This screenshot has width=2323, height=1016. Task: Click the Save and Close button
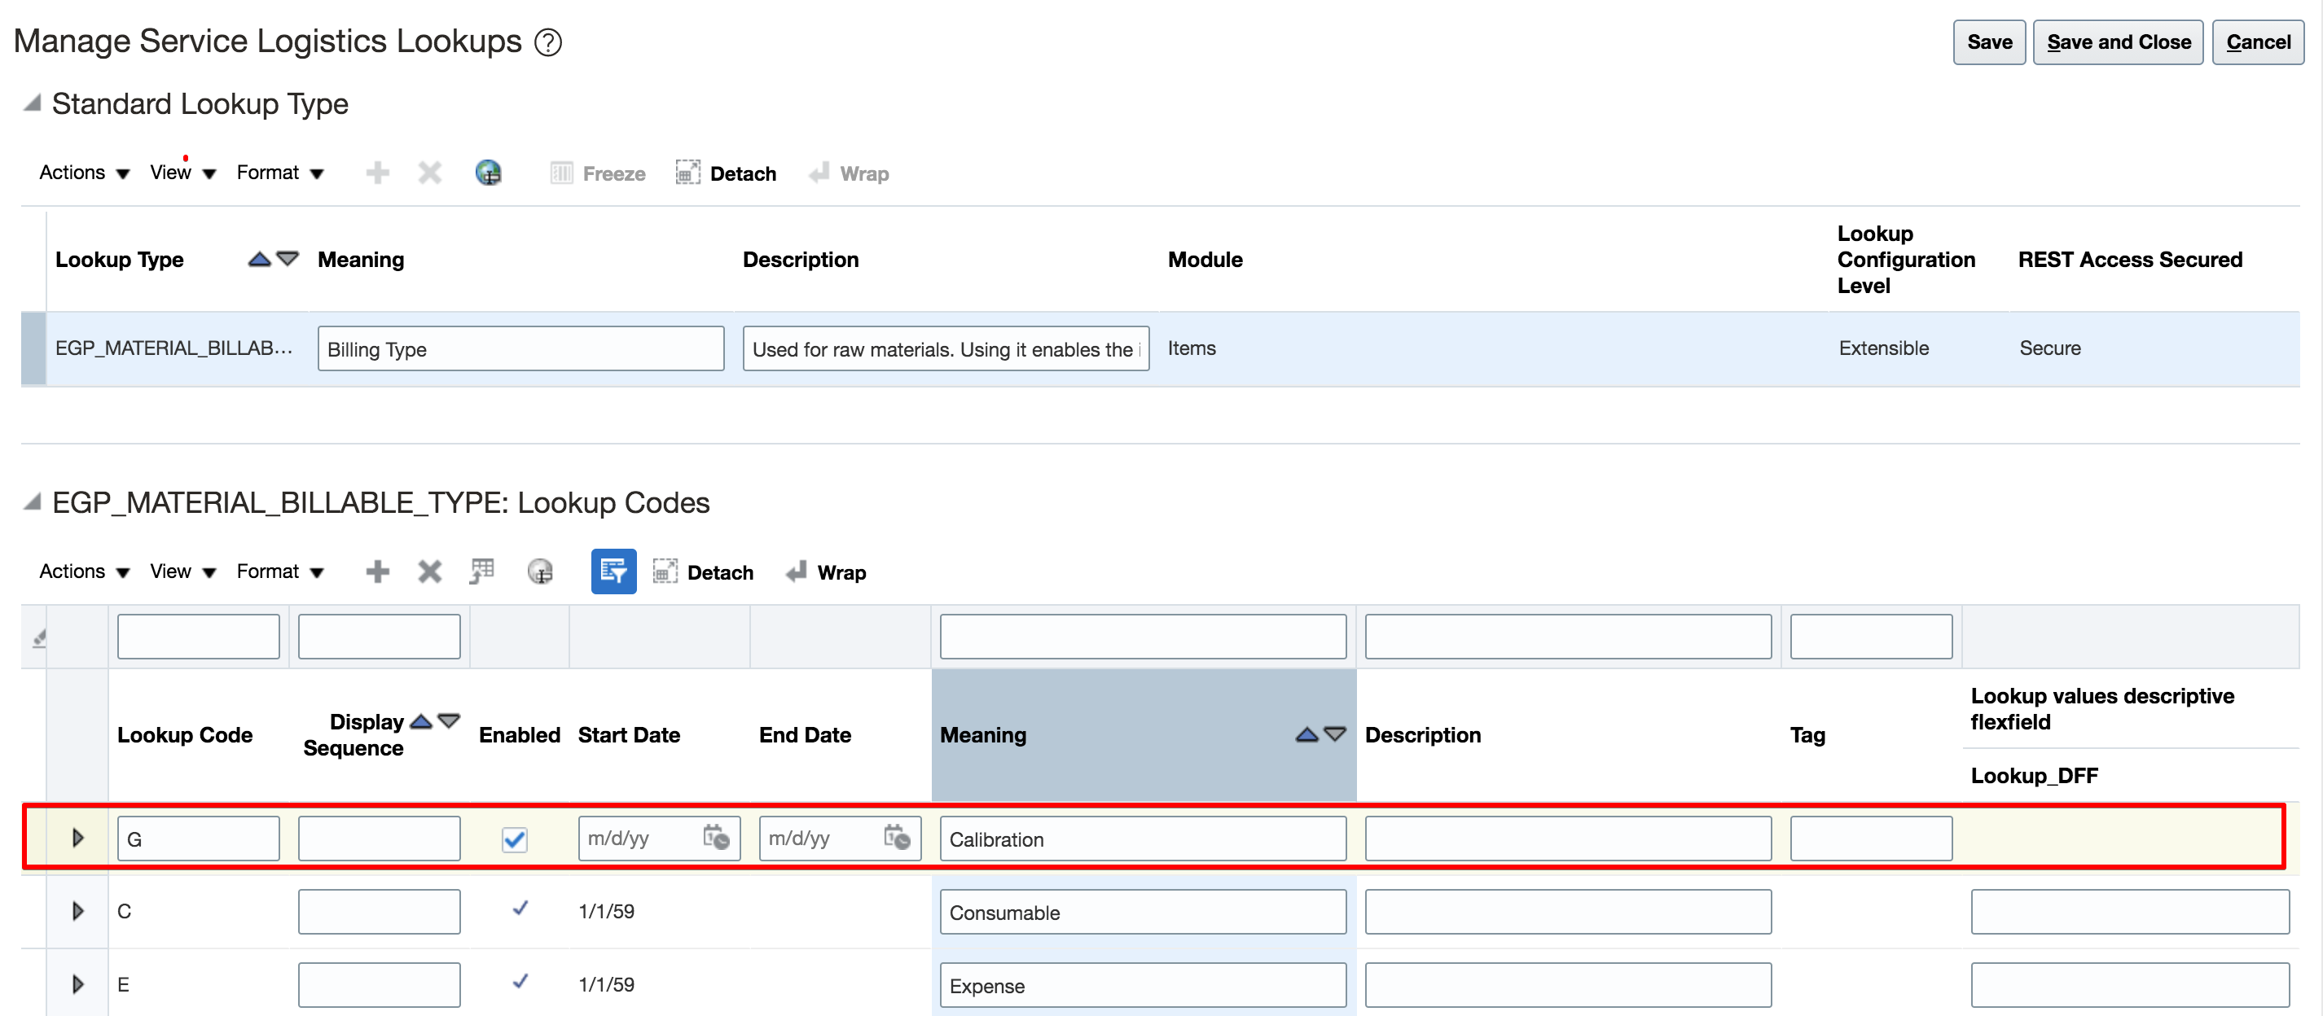pyautogui.click(x=2118, y=42)
